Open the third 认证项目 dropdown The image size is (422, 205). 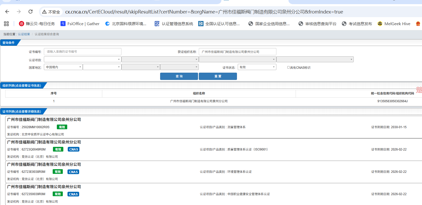[237, 59]
